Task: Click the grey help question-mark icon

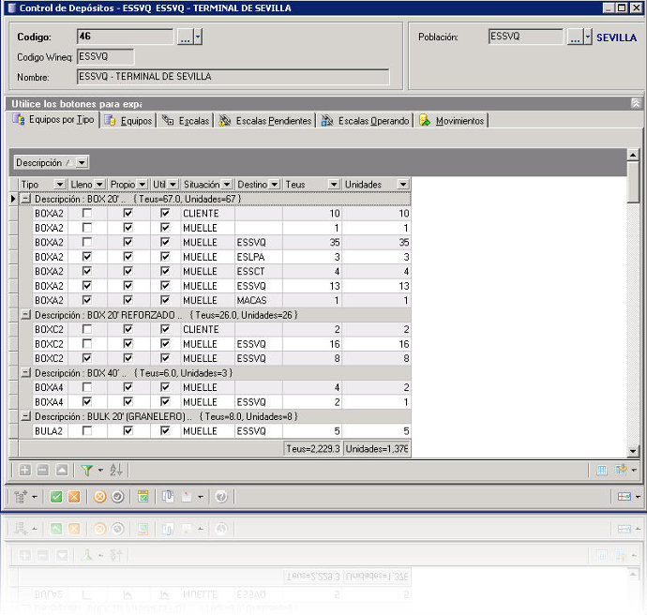Action: tap(221, 497)
